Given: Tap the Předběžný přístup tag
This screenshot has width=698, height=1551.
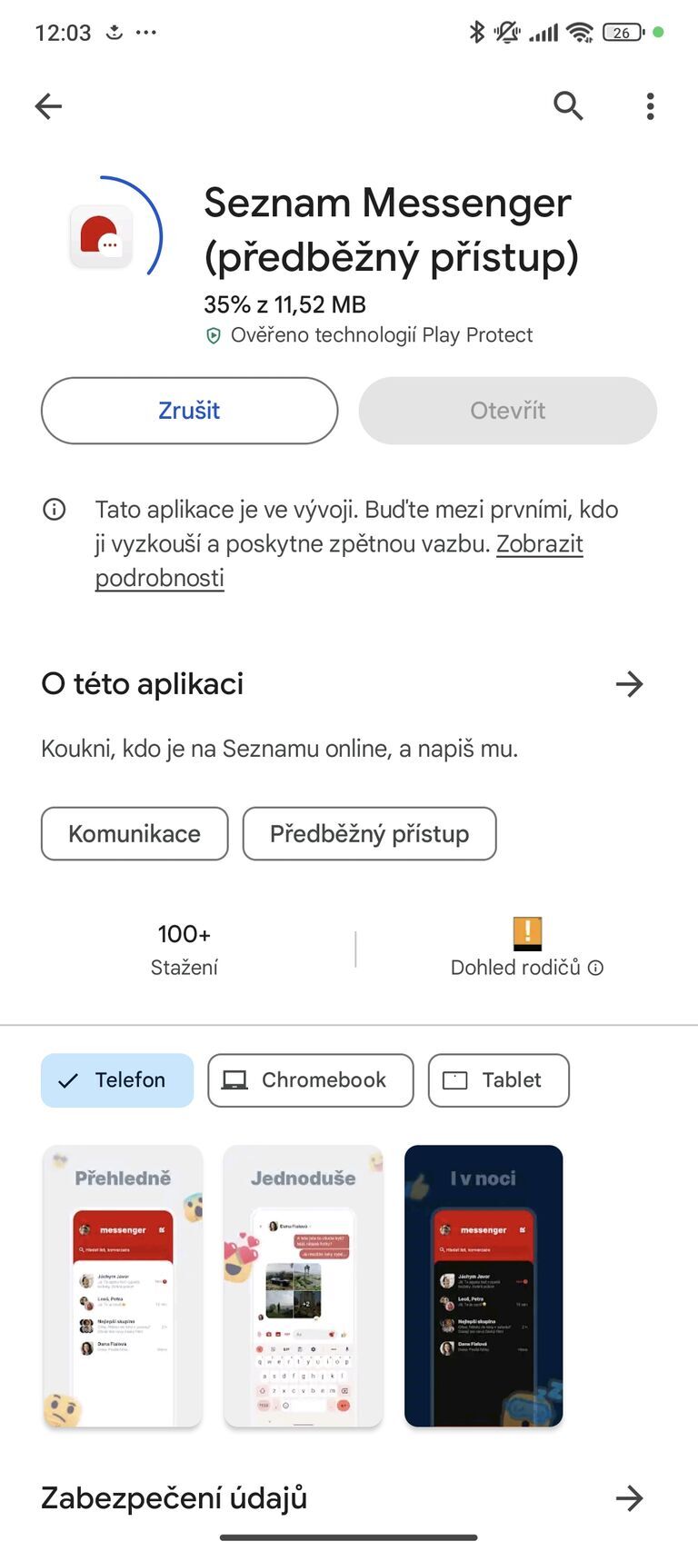Looking at the screenshot, I should pos(369,833).
